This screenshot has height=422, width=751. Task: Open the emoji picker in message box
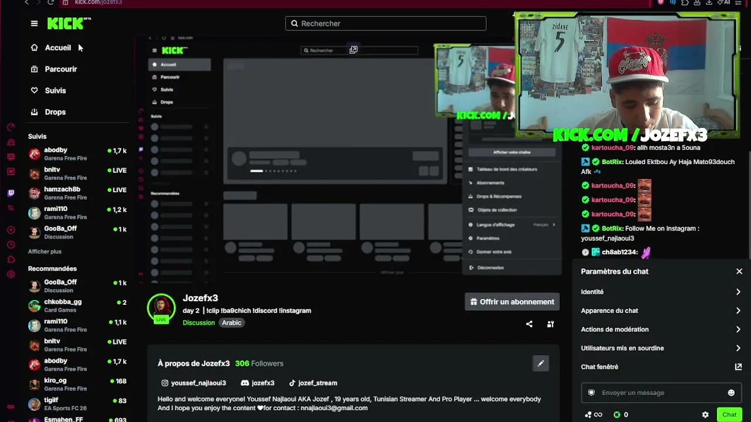point(731,393)
